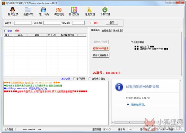This screenshot has width=186, height=133.
Task: Click the version value 1011 in status bar
Action: pyautogui.click(x=131, y=130)
